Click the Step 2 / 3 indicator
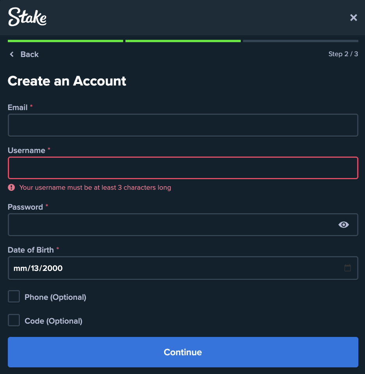 click(x=343, y=54)
